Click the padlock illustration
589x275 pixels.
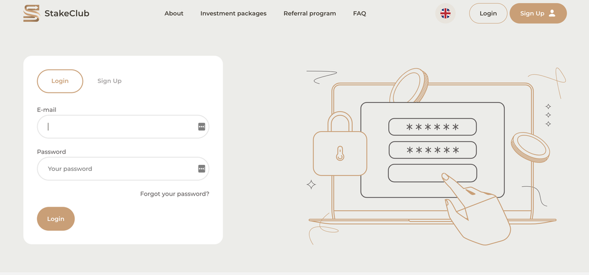(x=339, y=147)
